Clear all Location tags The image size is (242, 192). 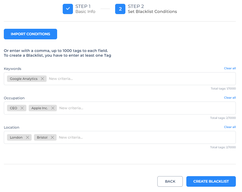click(x=230, y=127)
